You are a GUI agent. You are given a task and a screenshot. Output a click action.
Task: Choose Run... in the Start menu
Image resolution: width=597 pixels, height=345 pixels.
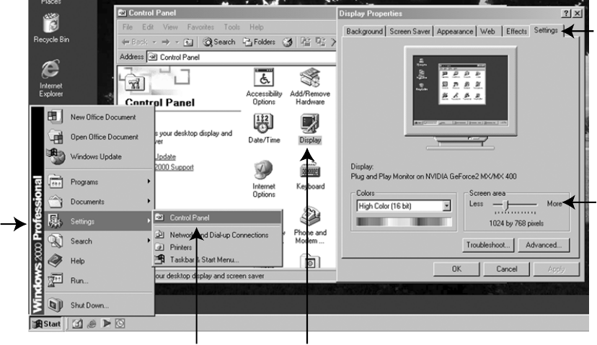(99, 281)
